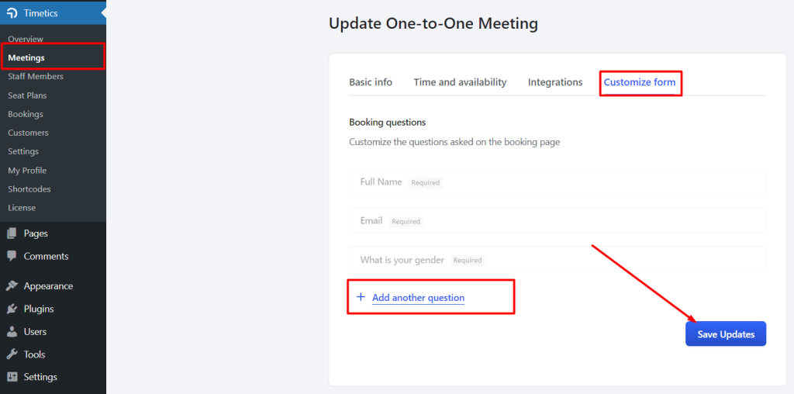Click the plus icon beside Add another question
The image size is (794, 394).
coord(361,297)
